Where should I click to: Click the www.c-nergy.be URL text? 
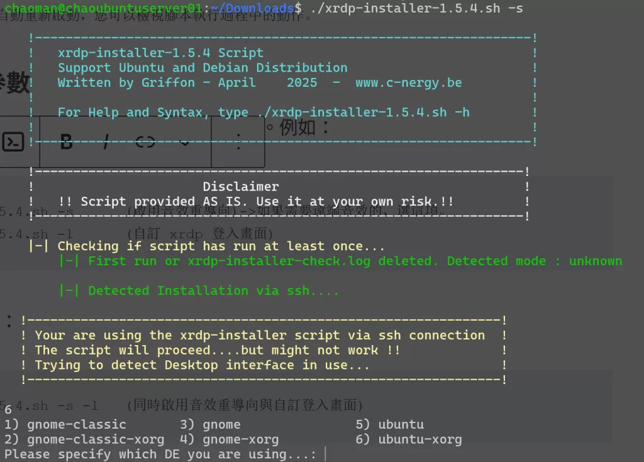coord(408,82)
